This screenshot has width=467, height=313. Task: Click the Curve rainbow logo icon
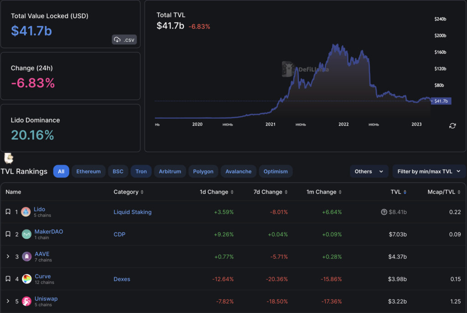pos(27,279)
